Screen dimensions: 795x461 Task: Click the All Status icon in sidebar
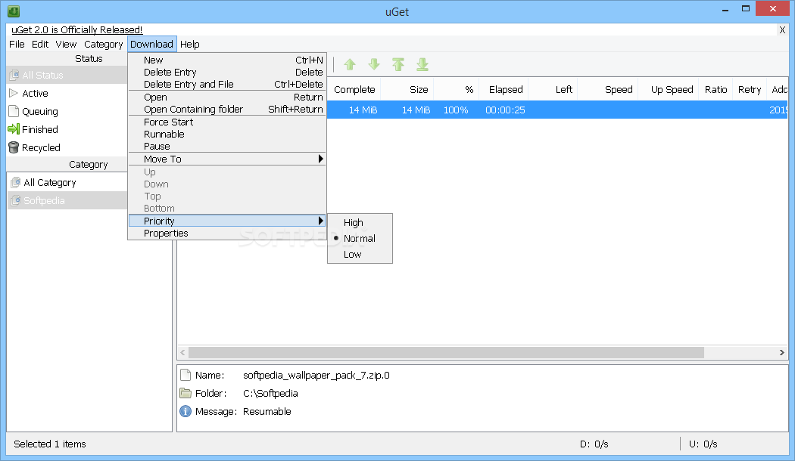tap(14, 76)
